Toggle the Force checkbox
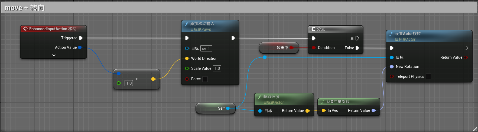 coord(205,79)
